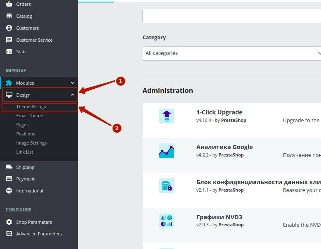This screenshot has height=249, width=321.
Task: Click the Customers person icon
Action: pyautogui.click(x=9, y=28)
